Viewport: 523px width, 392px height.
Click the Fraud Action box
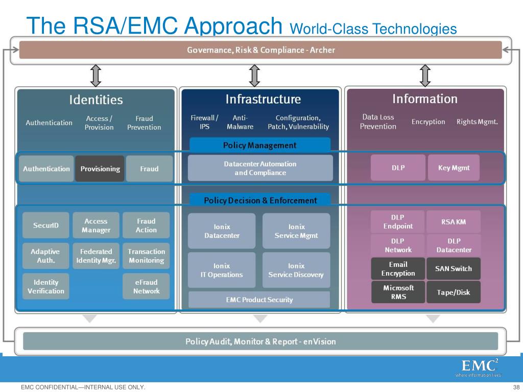tap(146, 225)
